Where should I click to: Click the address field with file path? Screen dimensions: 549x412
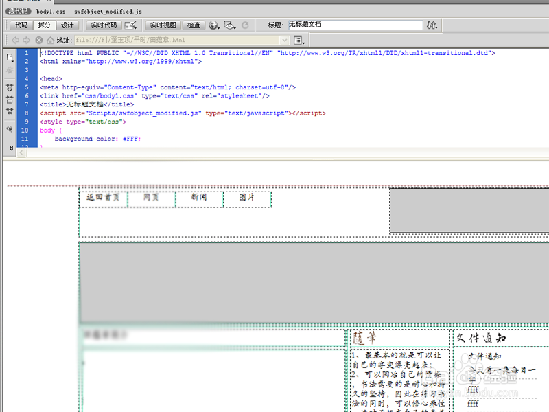coord(178,41)
